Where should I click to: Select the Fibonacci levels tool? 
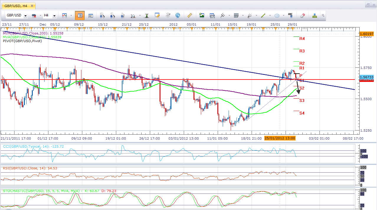pyautogui.click(x=236, y=15)
